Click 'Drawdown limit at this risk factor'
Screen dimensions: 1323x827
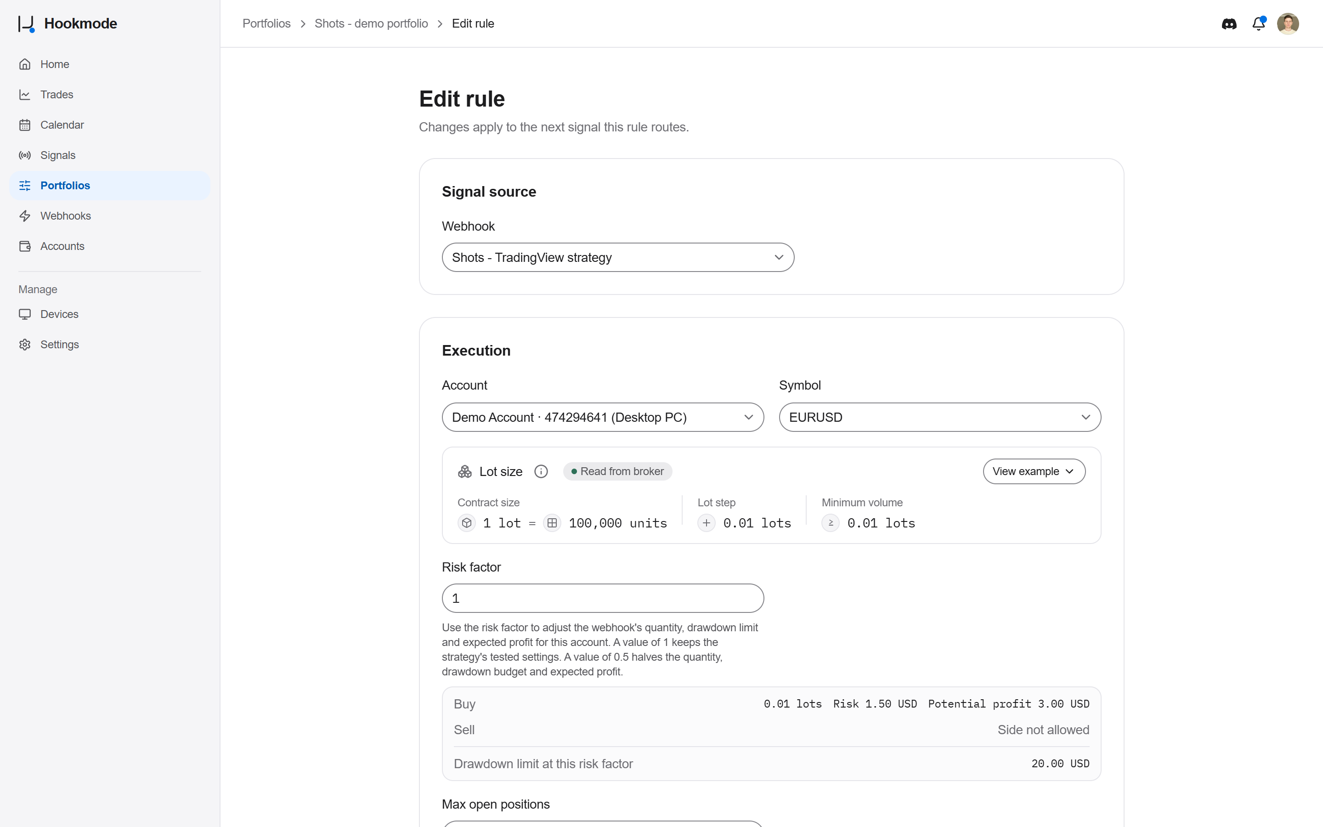point(543,764)
